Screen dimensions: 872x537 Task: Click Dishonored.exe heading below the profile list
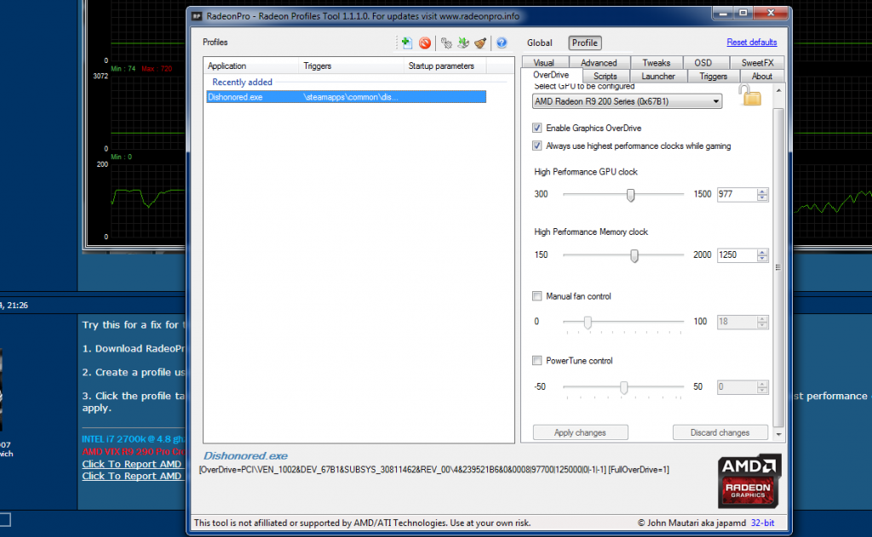[245, 456]
